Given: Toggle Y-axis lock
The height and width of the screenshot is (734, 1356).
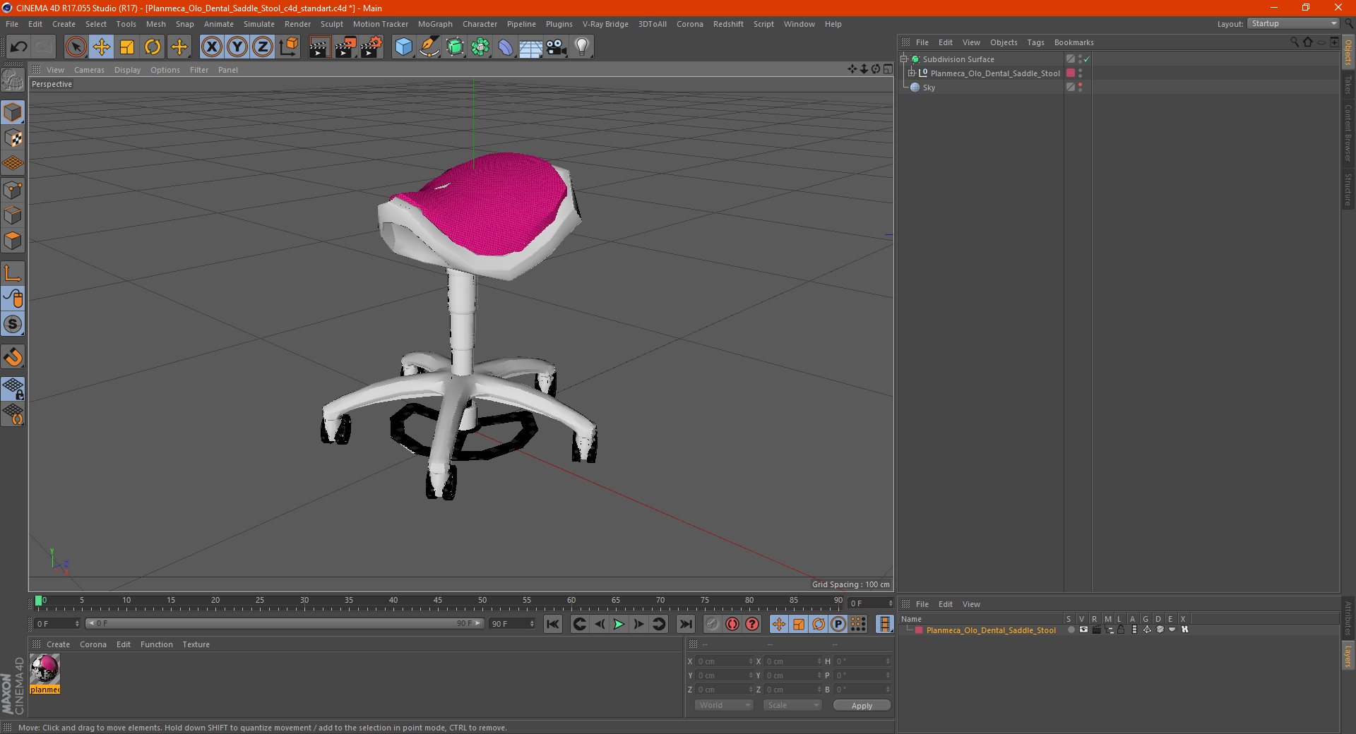Looking at the screenshot, I should pyautogui.click(x=237, y=47).
